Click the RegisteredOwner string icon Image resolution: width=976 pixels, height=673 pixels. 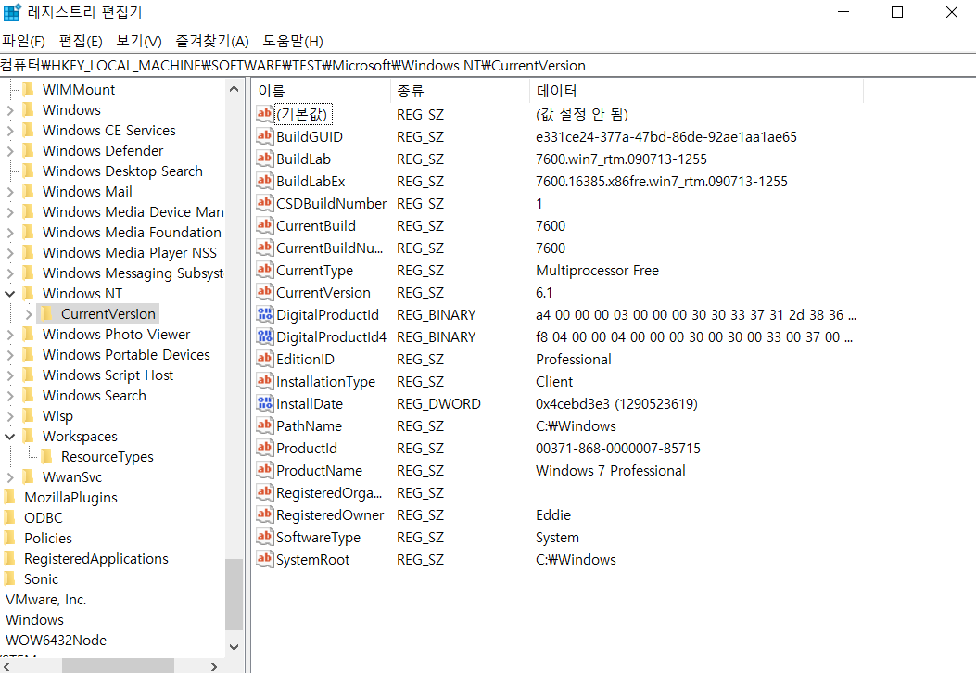(x=264, y=514)
